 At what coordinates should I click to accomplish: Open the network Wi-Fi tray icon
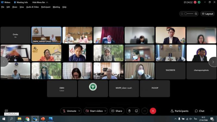[x=187, y=119]
